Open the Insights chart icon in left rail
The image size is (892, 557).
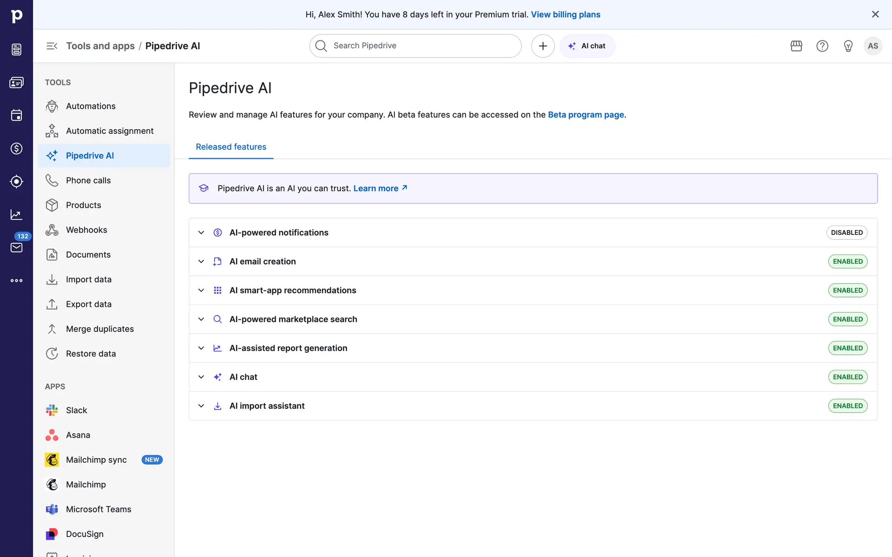click(x=17, y=214)
